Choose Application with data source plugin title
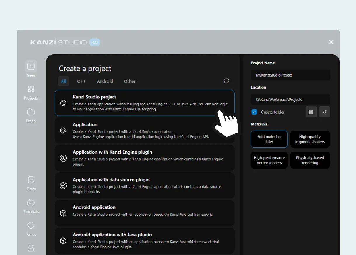 coord(111,179)
